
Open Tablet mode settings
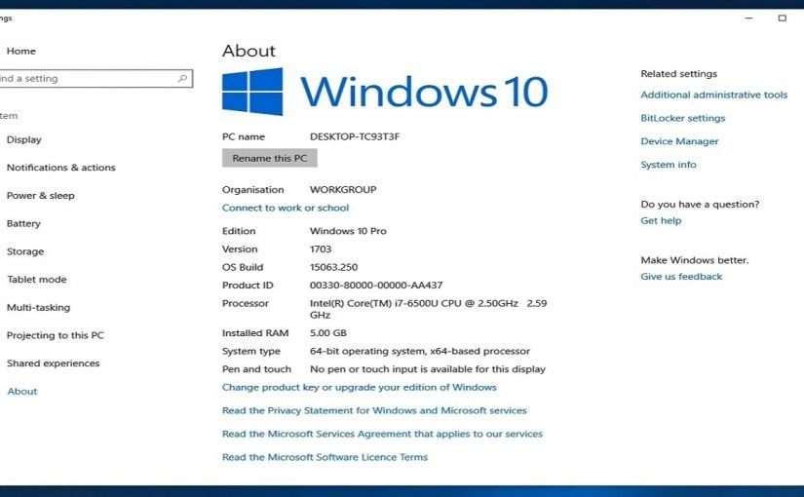click(37, 280)
